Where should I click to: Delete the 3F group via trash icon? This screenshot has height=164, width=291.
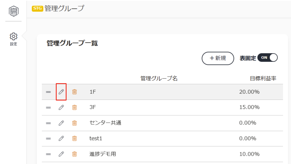coord(74,107)
